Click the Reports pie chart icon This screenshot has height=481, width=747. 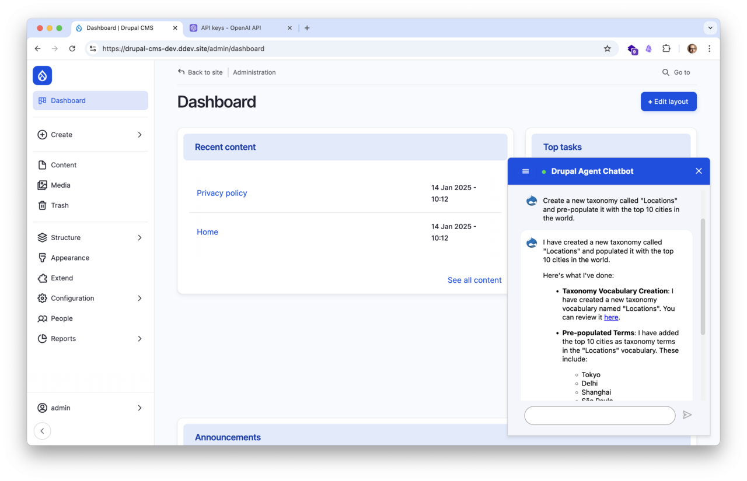(42, 339)
